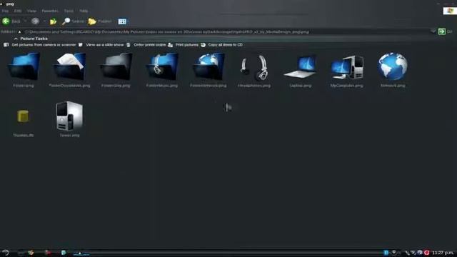Click Order prints online link
Screen dimensions: 457x257
[x=150, y=45]
